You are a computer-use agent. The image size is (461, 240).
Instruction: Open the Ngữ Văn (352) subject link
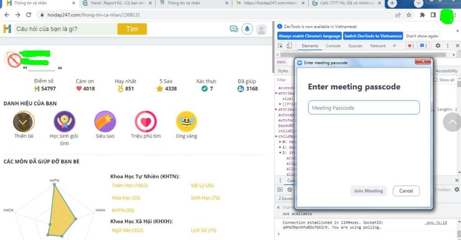127,230
